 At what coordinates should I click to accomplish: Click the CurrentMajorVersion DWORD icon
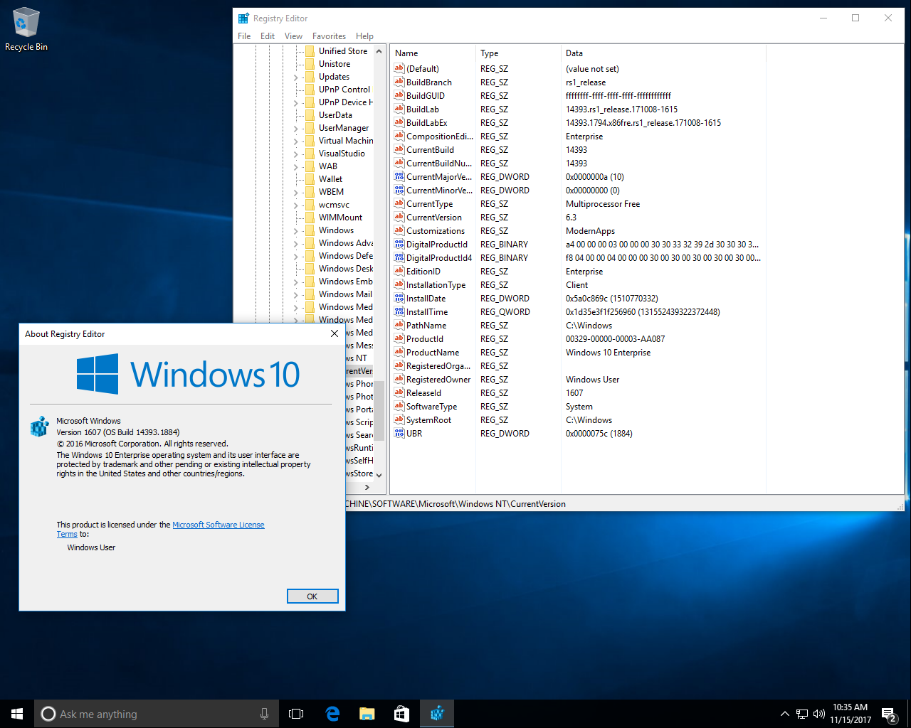tap(399, 176)
